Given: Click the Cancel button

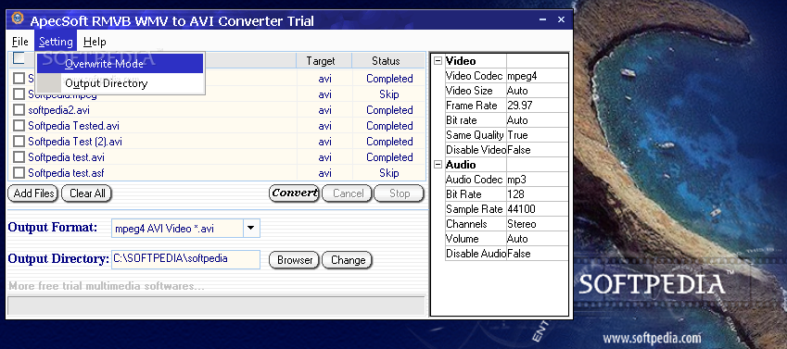Looking at the screenshot, I should click(x=348, y=193).
